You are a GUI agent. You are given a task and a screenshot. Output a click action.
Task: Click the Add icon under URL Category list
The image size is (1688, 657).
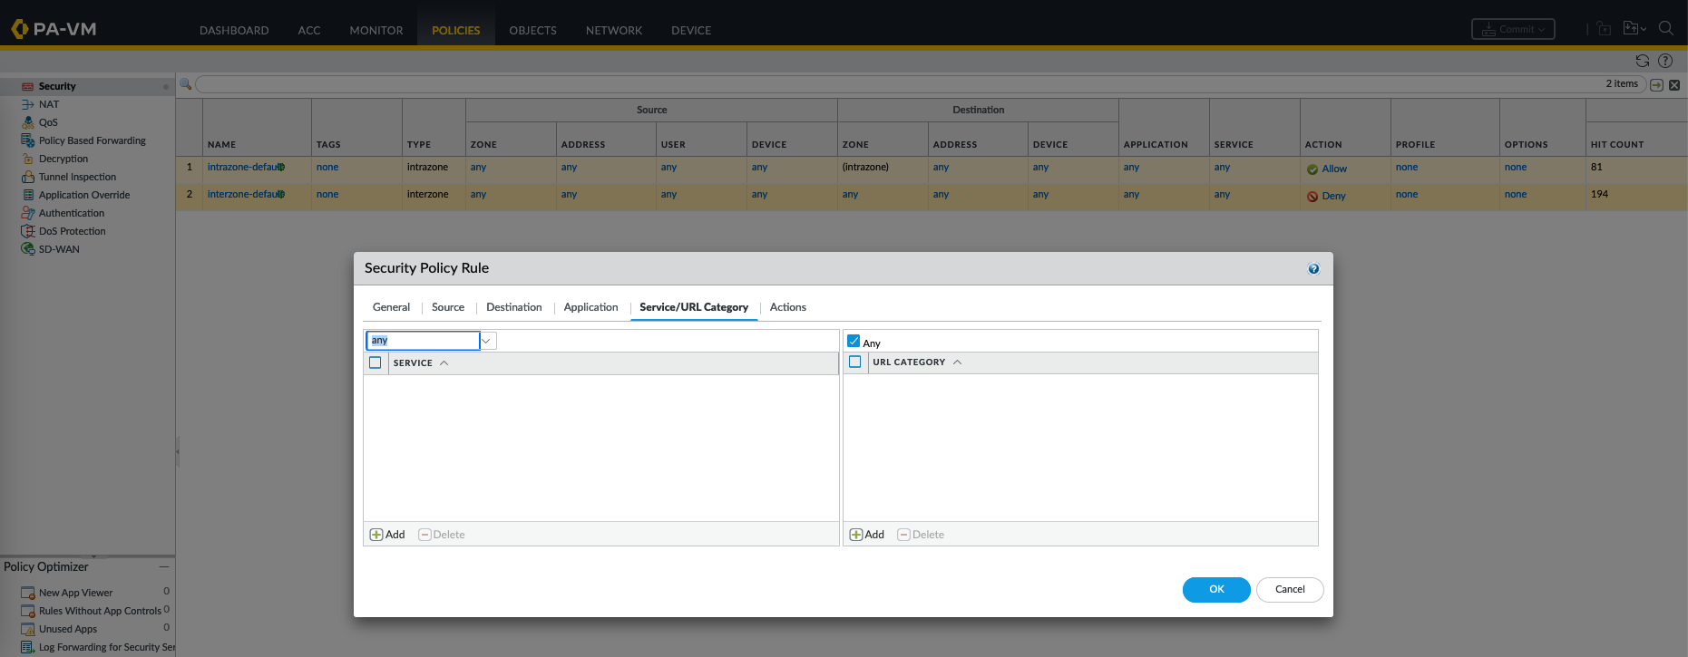[855, 535]
